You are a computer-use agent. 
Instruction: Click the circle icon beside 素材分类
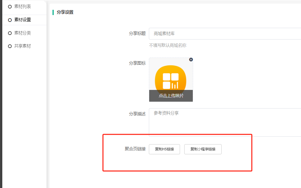[10, 33]
